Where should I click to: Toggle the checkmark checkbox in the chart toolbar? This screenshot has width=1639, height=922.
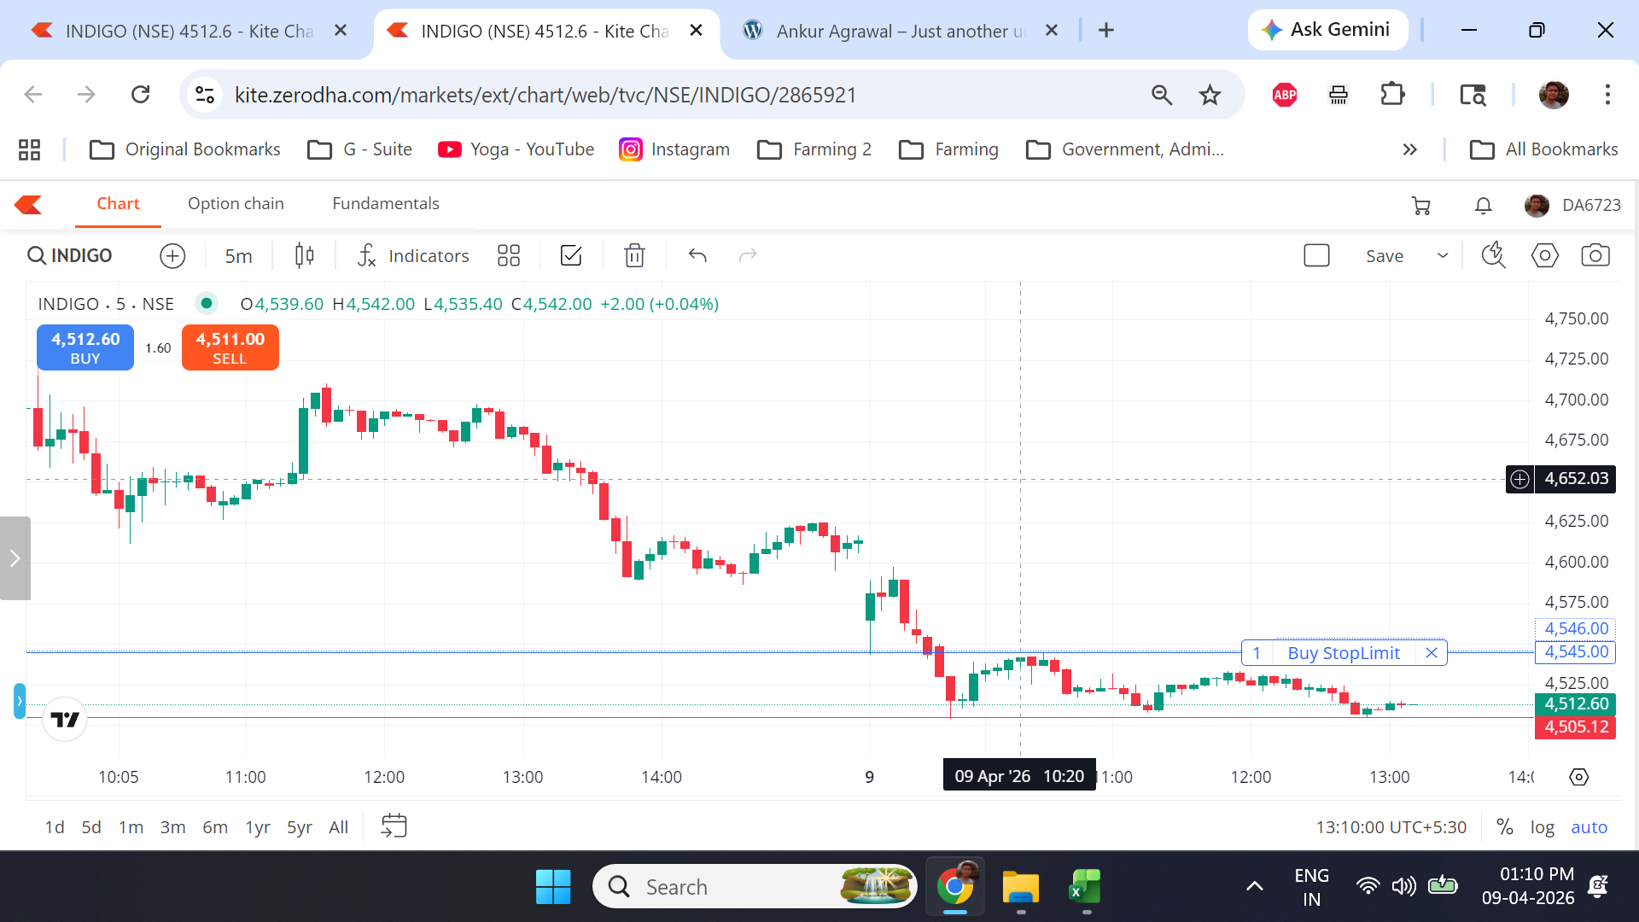pyautogui.click(x=571, y=255)
